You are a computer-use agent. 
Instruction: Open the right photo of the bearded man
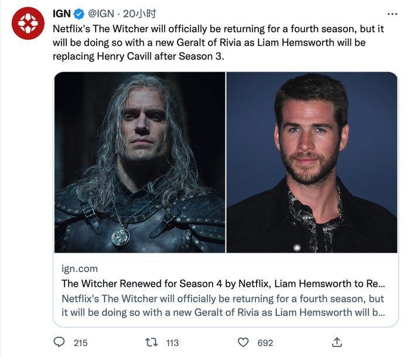pyautogui.click(x=312, y=162)
